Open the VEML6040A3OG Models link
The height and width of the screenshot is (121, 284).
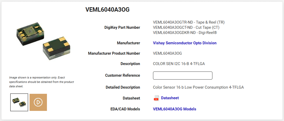click(x=175, y=109)
